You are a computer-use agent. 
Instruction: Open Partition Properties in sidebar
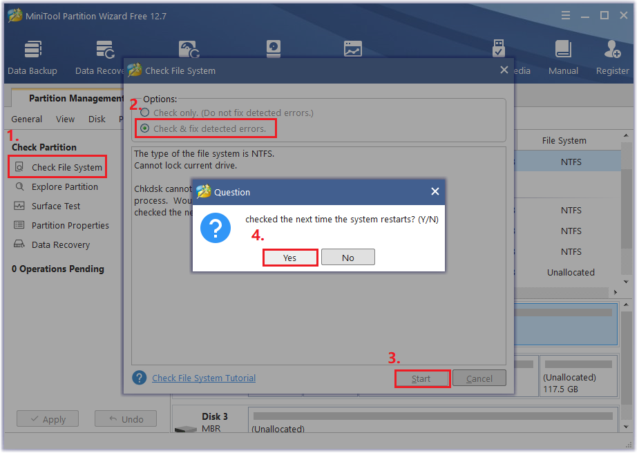[x=61, y=225]
